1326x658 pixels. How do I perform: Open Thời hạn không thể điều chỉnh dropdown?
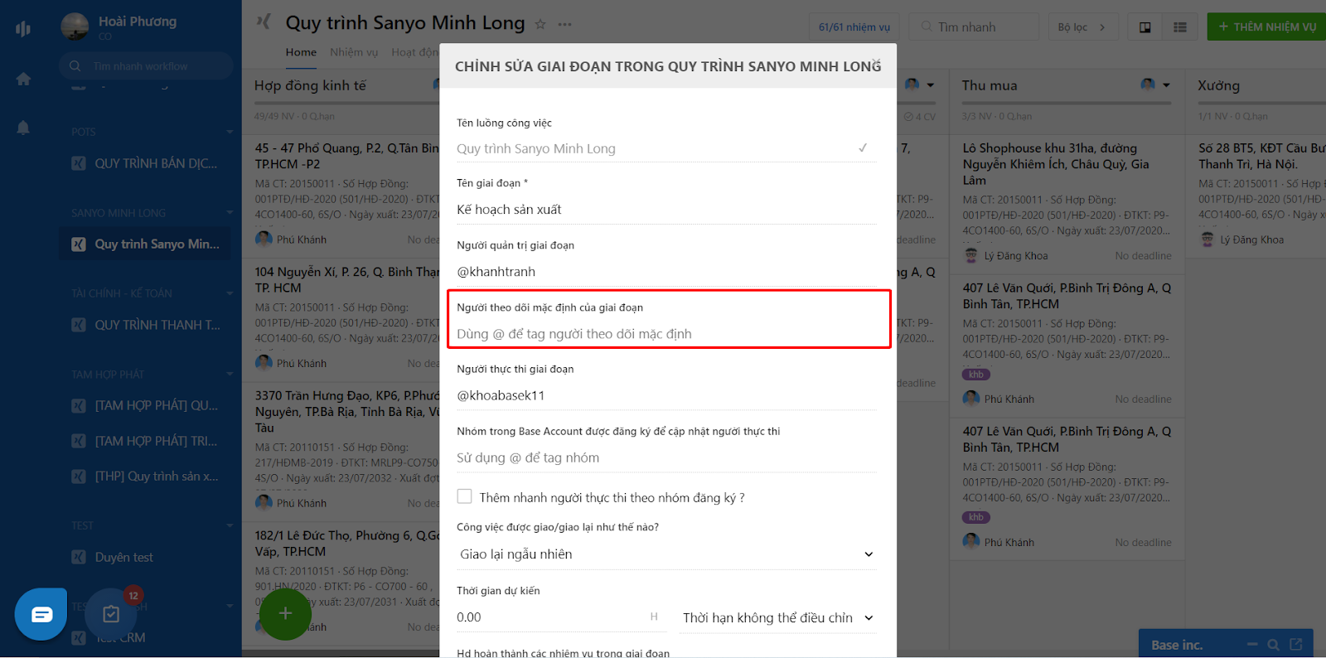point(778,617)
